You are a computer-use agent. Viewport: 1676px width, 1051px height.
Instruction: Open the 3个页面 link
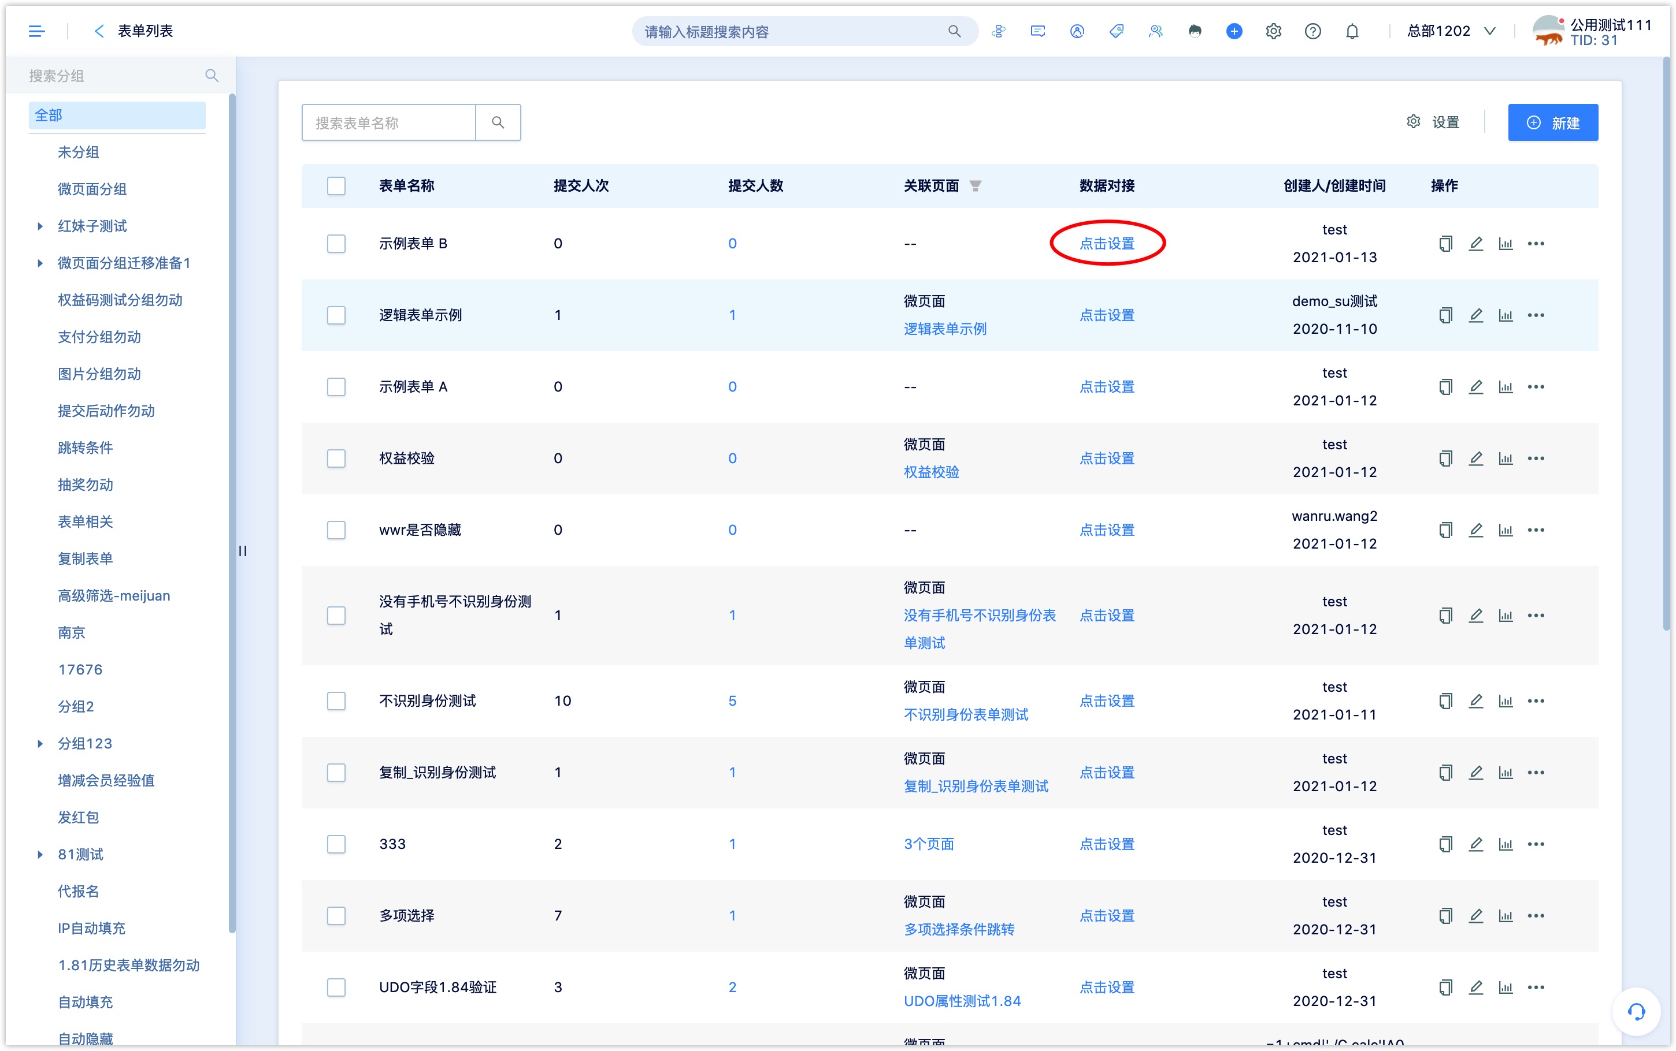pos(928,844)
